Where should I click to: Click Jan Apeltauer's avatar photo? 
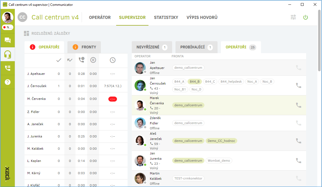pyautogui.click(x=140, y=68)
